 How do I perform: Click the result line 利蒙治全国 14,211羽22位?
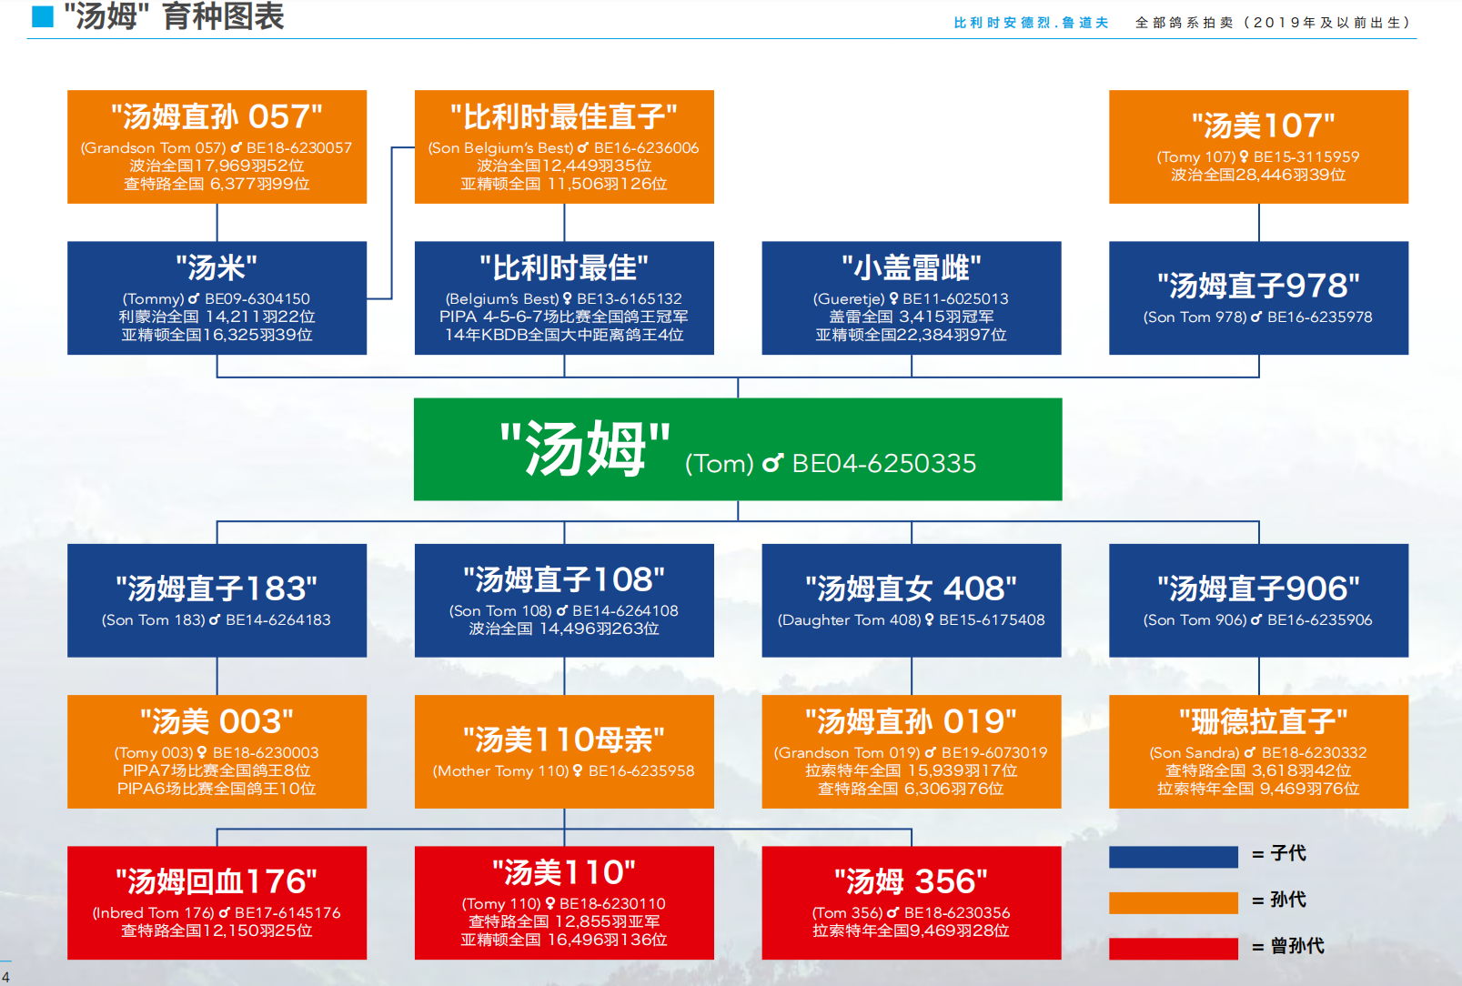[x=217, y=317]
